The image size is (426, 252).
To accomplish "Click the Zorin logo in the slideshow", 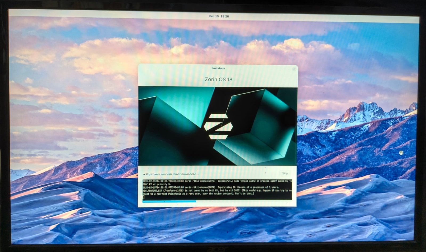I will pyautogui.click(x=218, y=126).
